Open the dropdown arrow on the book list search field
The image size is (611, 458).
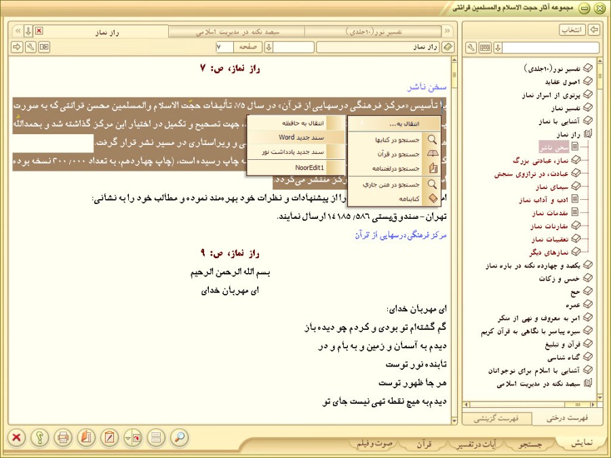coord(498,47)
